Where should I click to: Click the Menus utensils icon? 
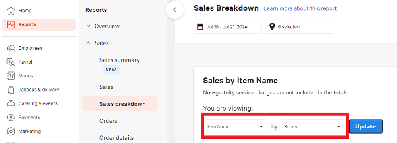click(11, 76)
